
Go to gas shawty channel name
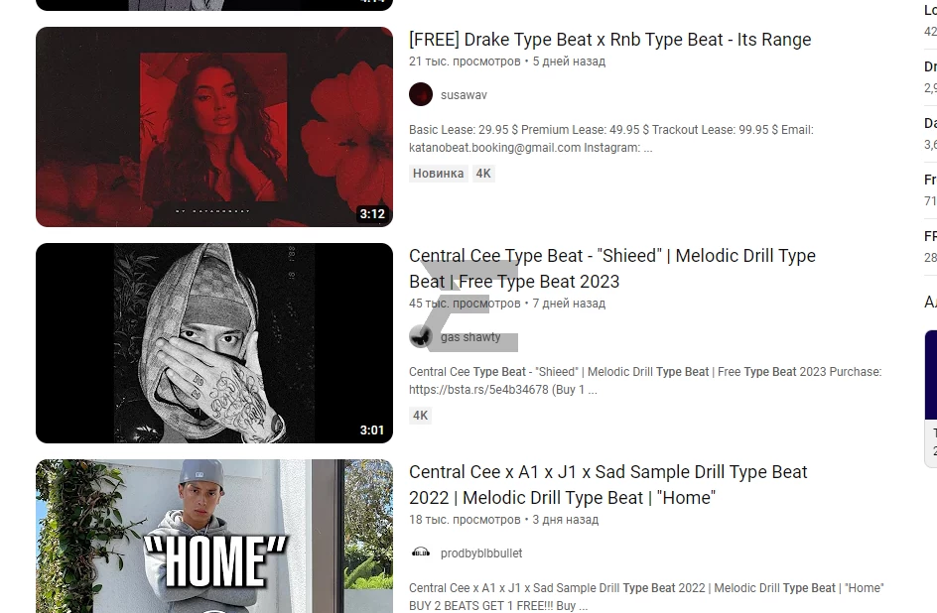[470, 336]
